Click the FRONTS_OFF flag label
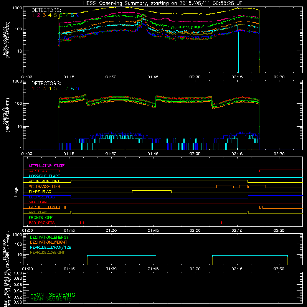The width and height of the screenshot is (307, 307). 41,217
